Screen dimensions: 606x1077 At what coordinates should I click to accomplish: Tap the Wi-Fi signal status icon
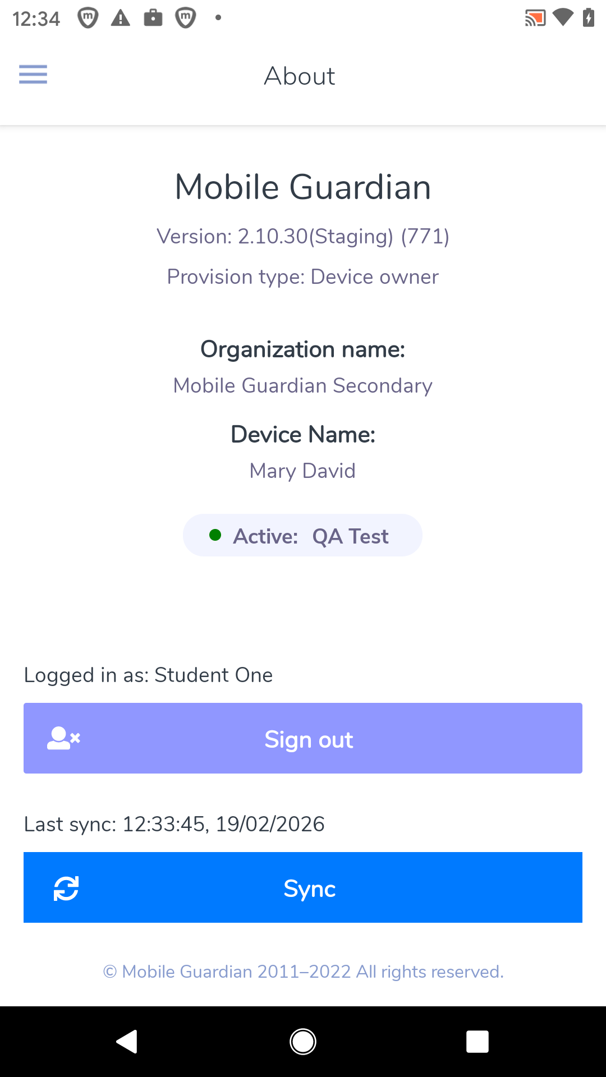click(x=562, y=18)
